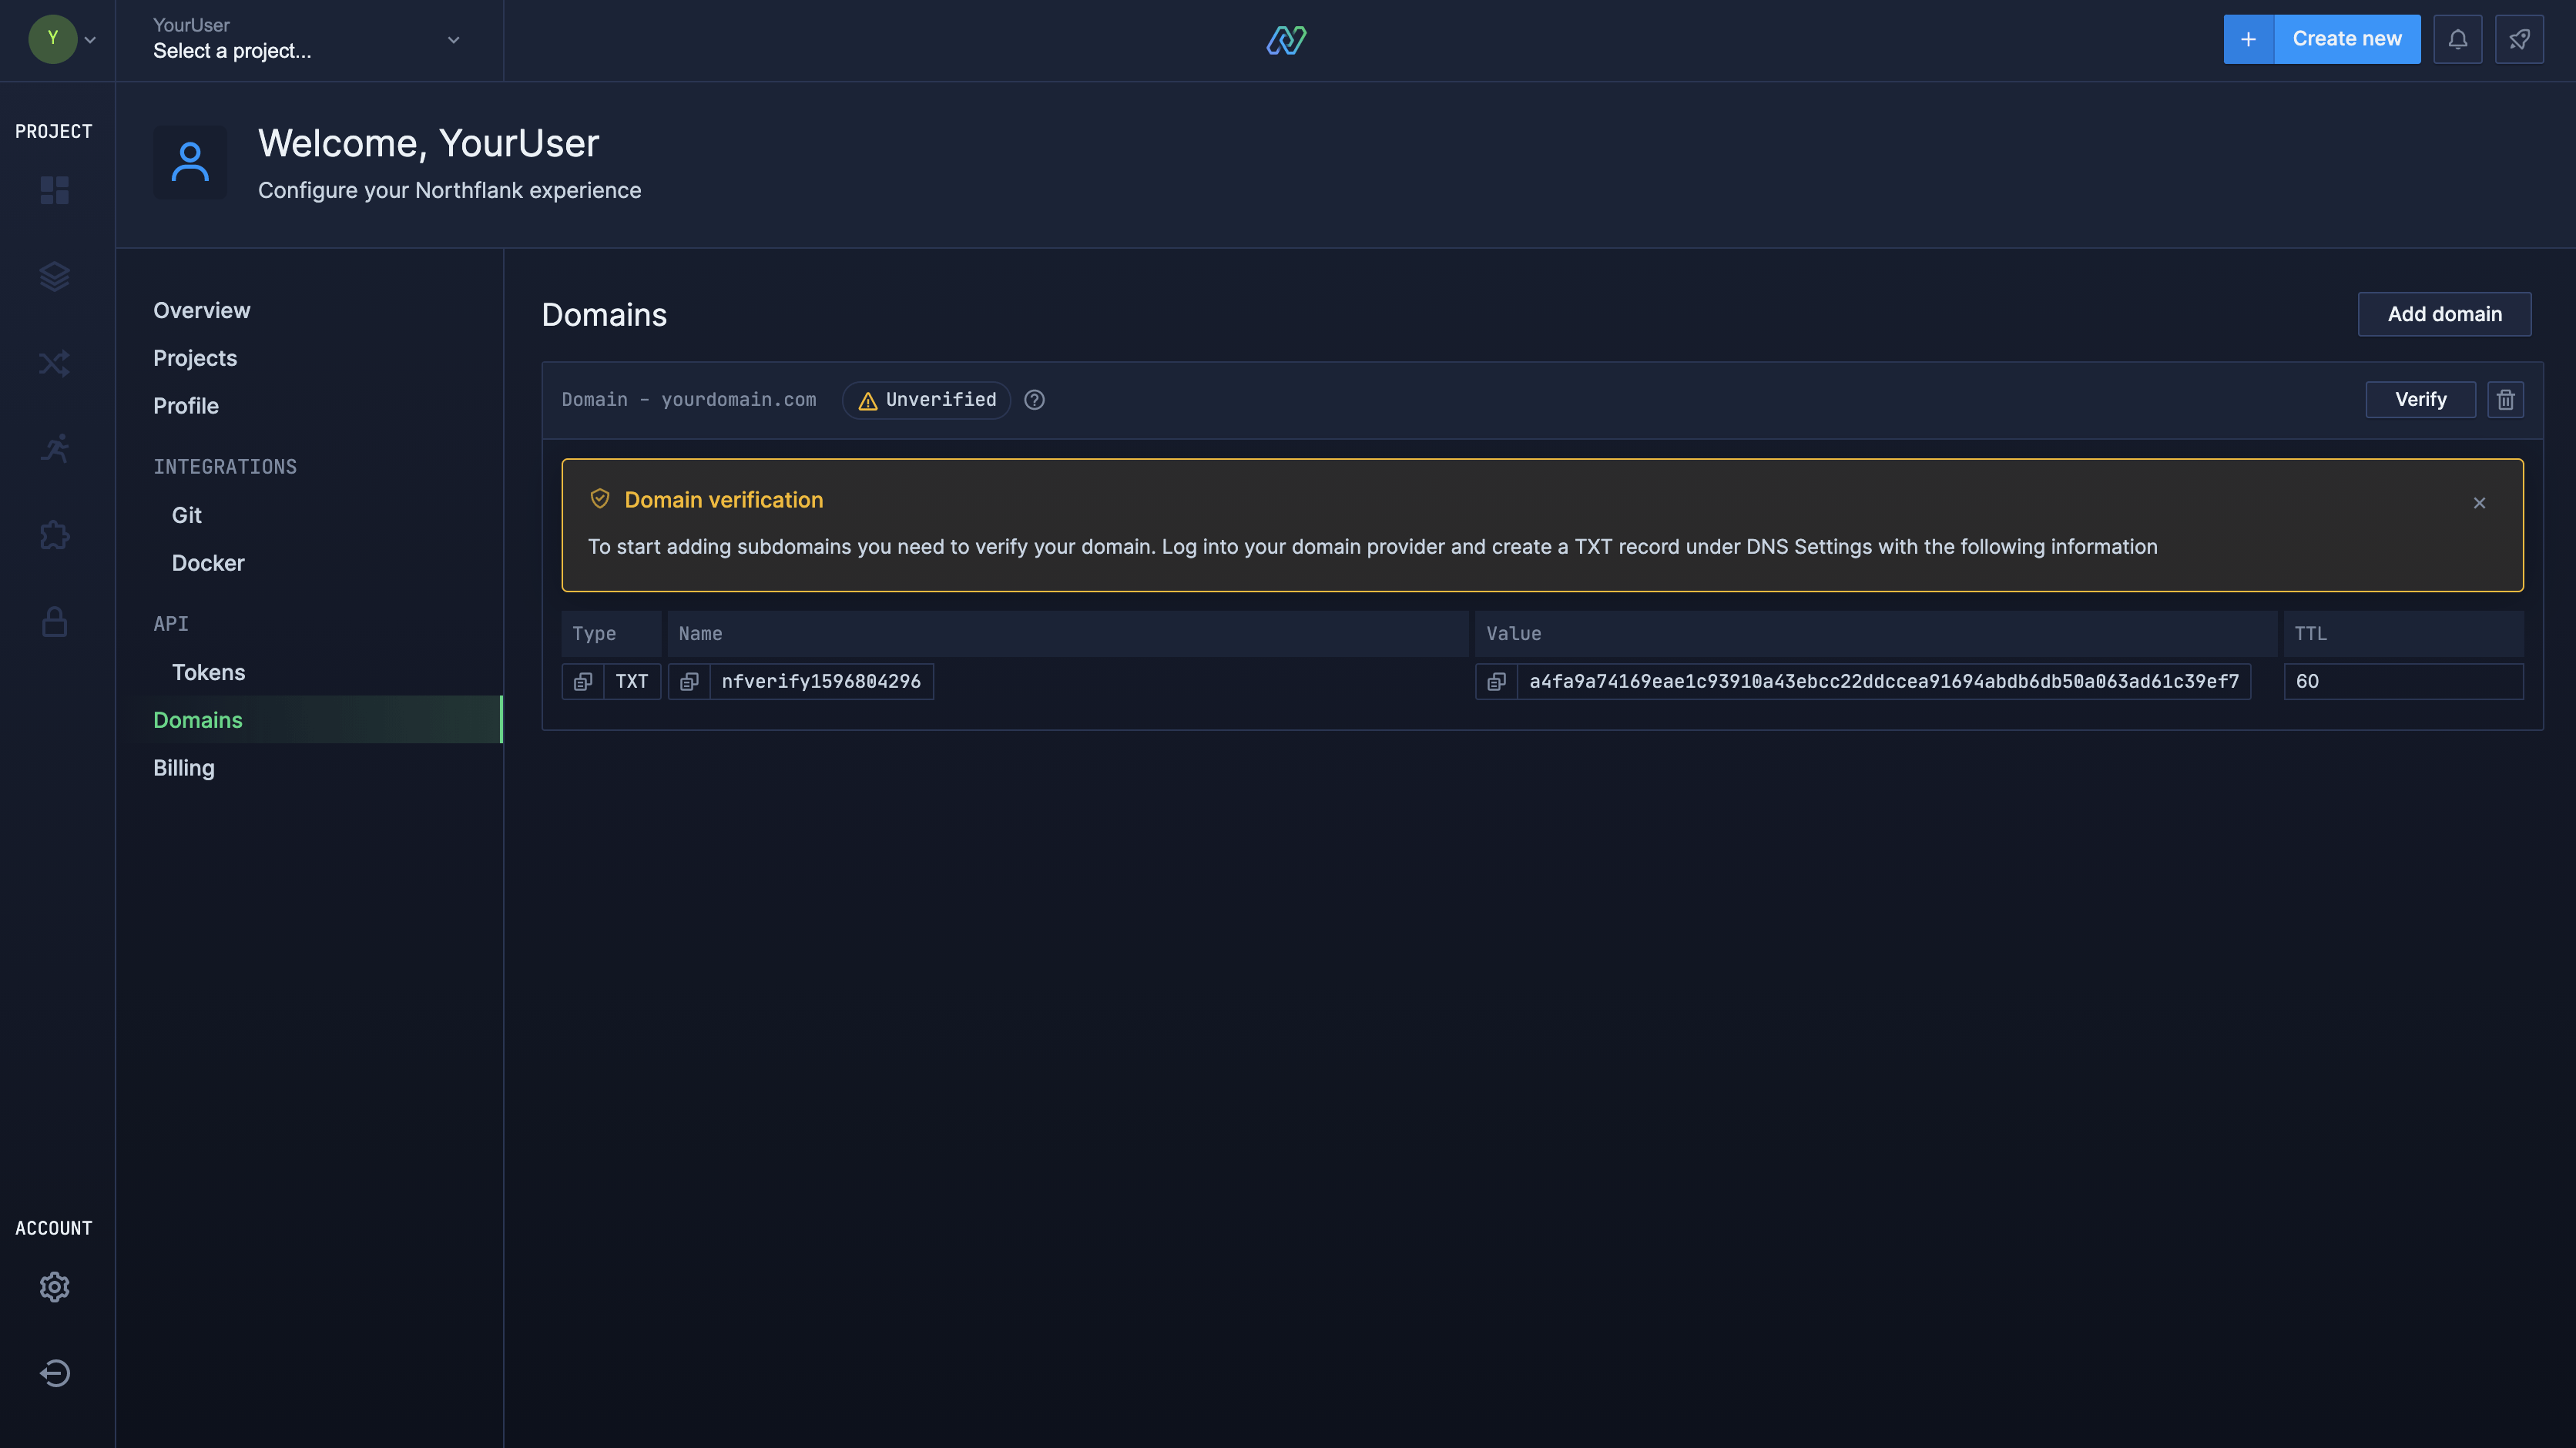This screenshot has width=2576, height=1448.
Task: Expand the Y account avatar dropdown
Action: tap(62, 40)
